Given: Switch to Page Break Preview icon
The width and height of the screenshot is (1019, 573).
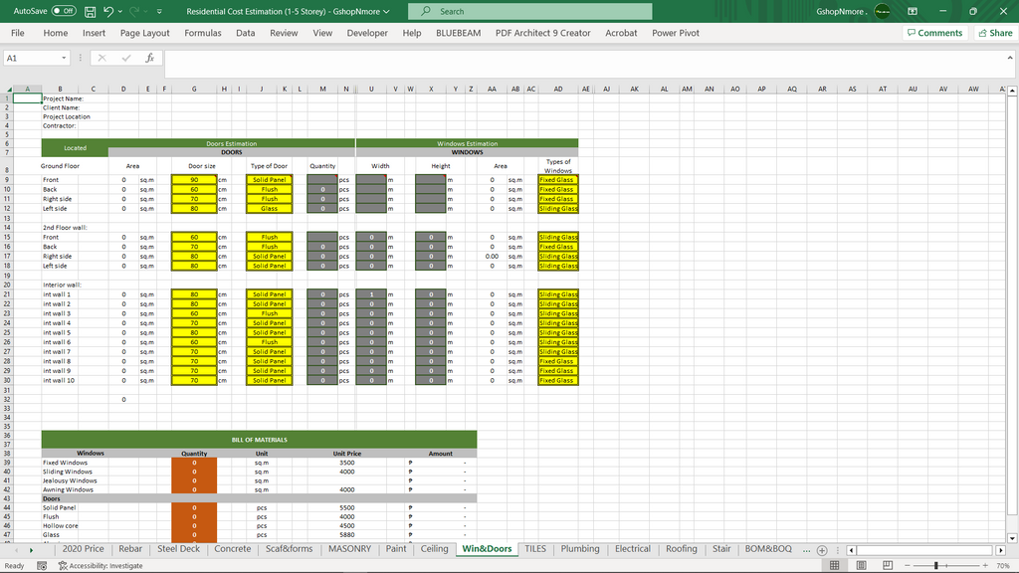Looking at the screenshot, I should [x=887, y=565].
